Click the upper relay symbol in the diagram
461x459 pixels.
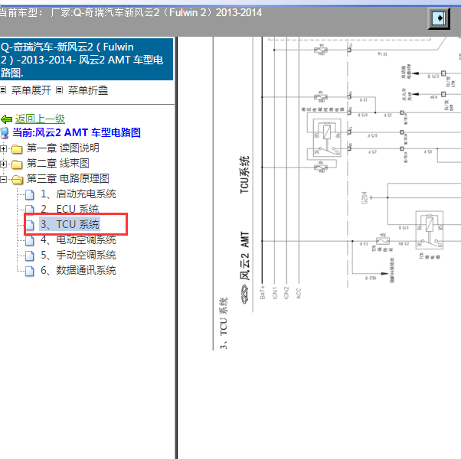[327, 138]
